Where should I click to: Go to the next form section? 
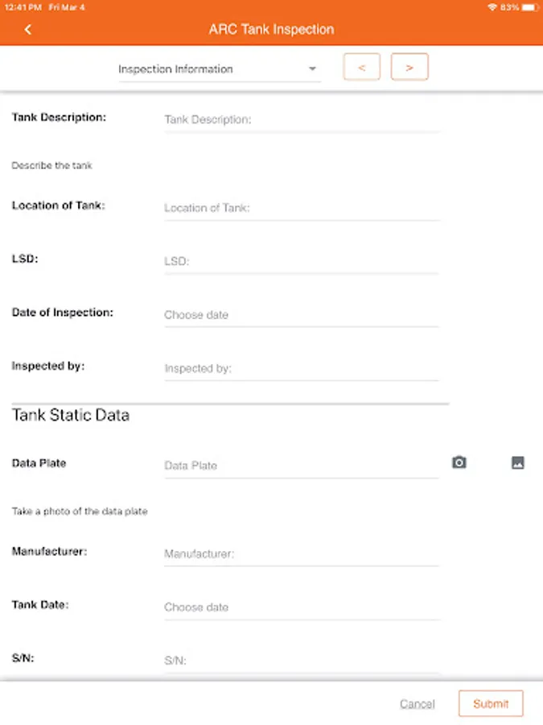[409, 68]
